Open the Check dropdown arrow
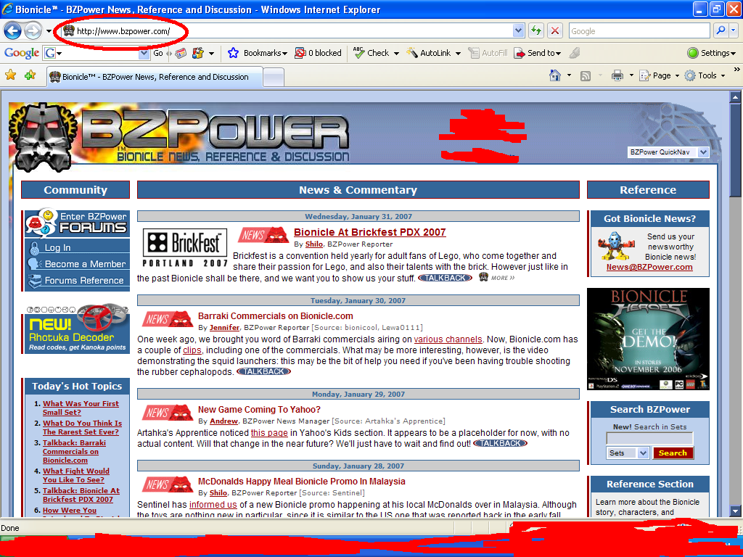Image resolution: width=743 pixels, height=557 pixels. [x=396, y=54]
